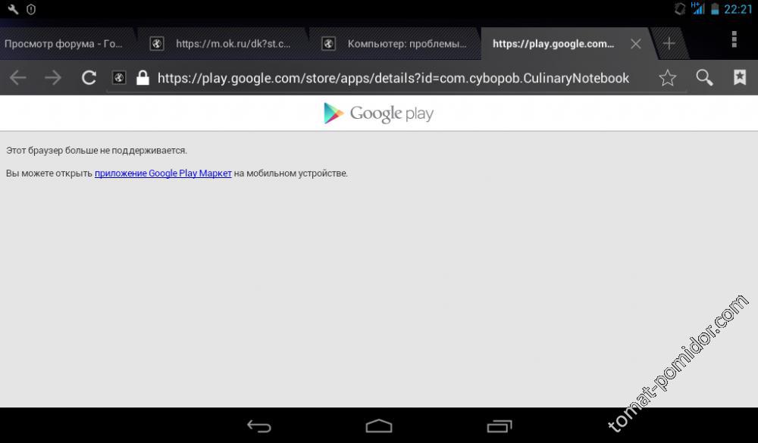Select the play.google.com tab
Viewport: 758px width, 443px height.
click(x=553, y=43)
